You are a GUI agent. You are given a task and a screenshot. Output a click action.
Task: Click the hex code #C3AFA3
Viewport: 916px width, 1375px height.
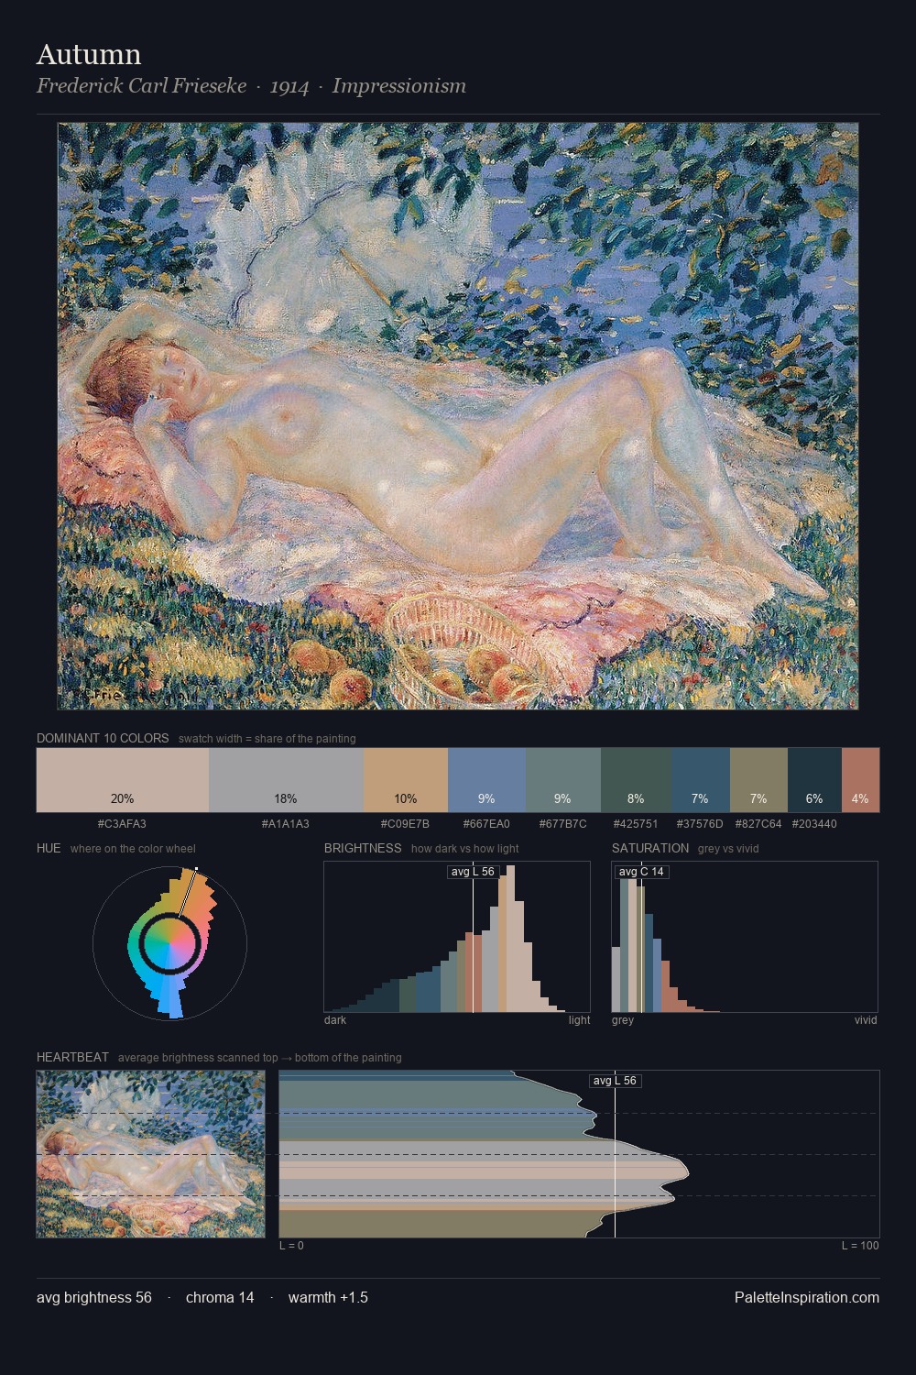[122, 824]
